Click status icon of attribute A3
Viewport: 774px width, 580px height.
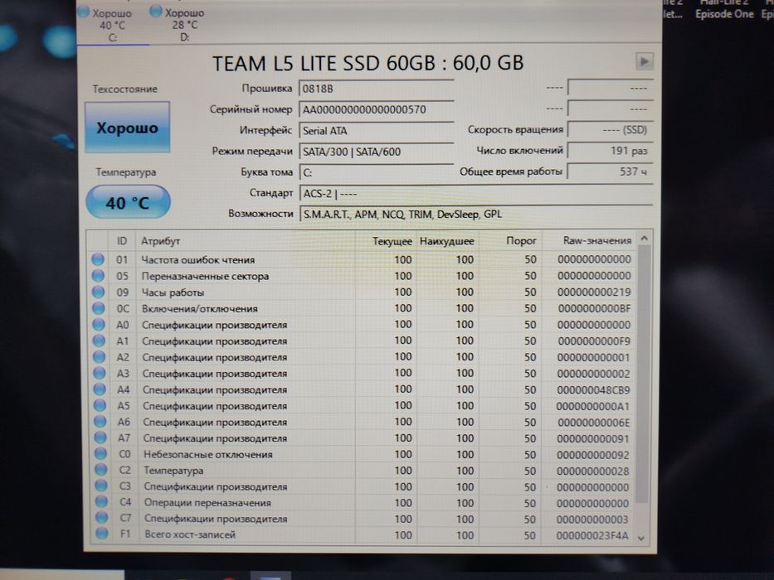pyautogui.click(x=100, y=373)
